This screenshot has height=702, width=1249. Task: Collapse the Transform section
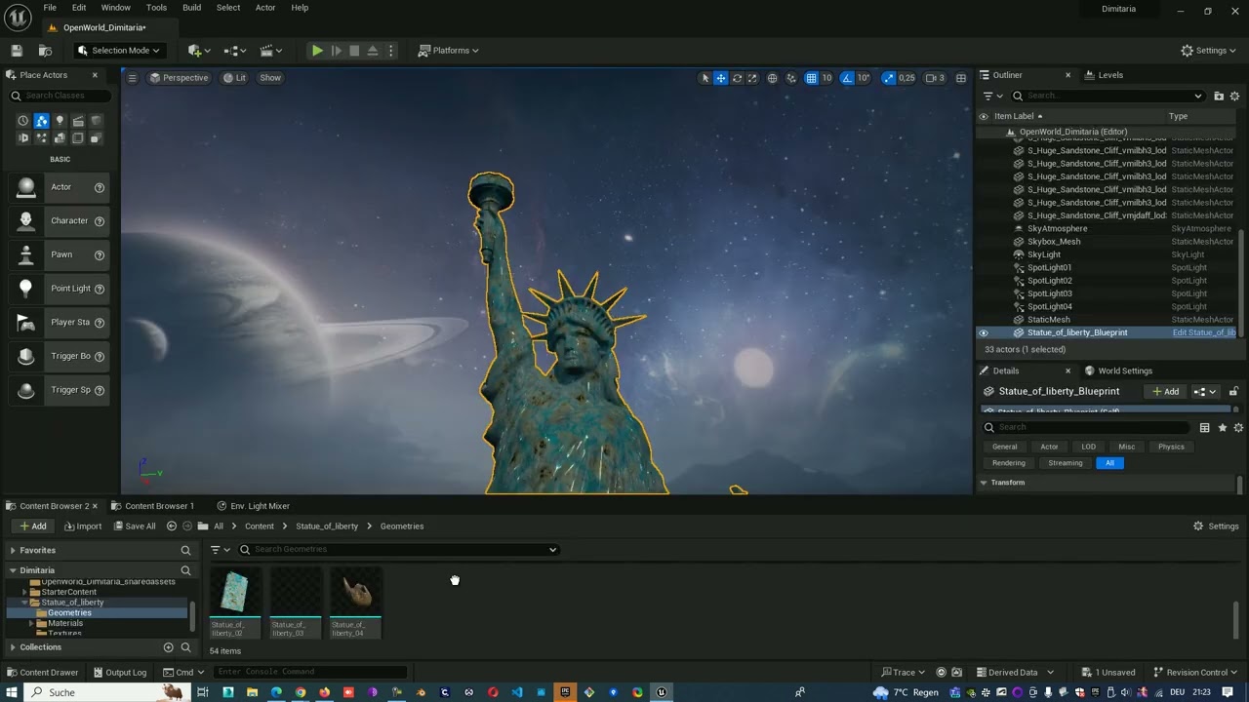[x=984, y=483]
